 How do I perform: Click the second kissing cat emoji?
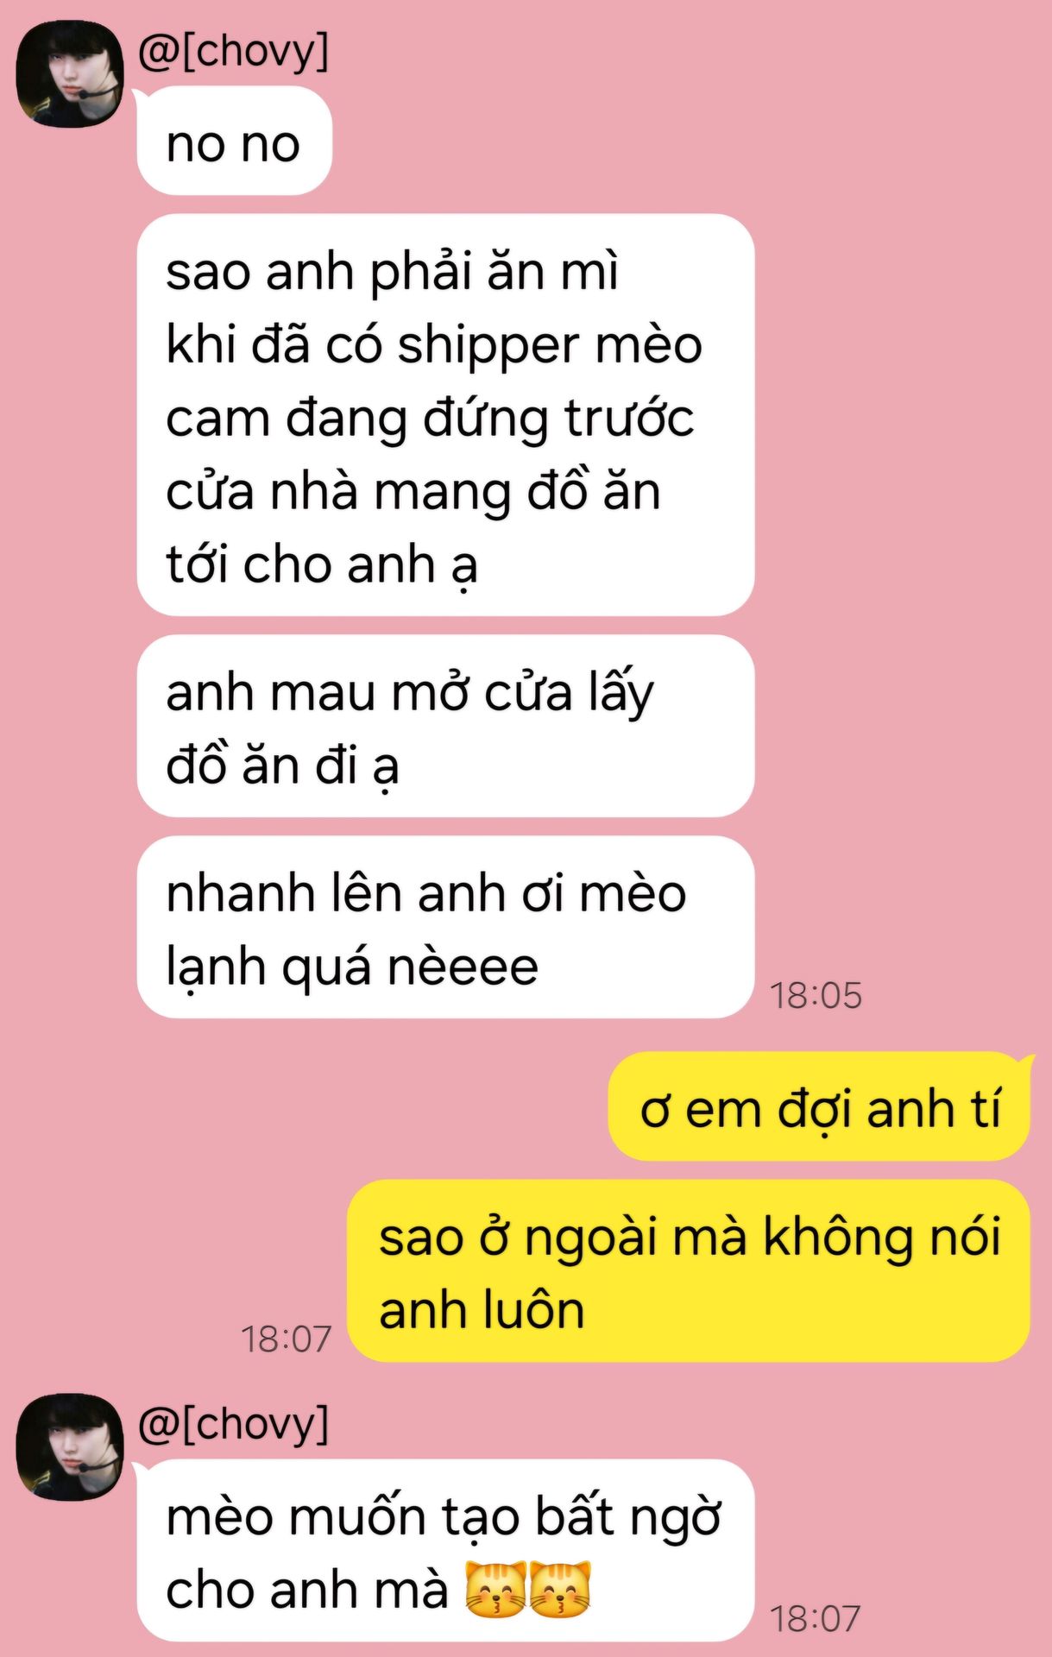[x=560, y=1589]
